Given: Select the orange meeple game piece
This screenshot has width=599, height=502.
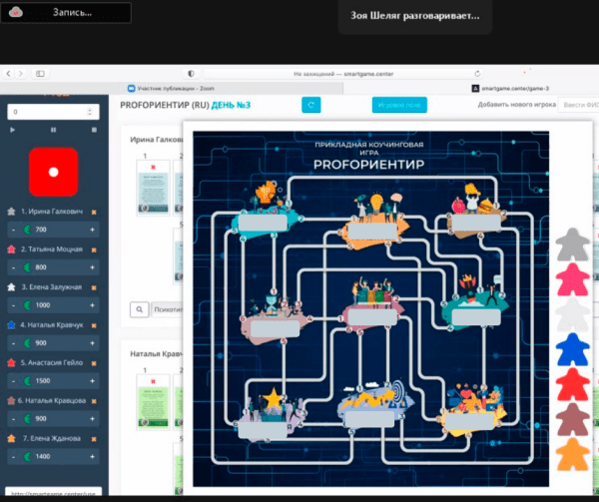Looking at the screenshot, I should 572,454.
